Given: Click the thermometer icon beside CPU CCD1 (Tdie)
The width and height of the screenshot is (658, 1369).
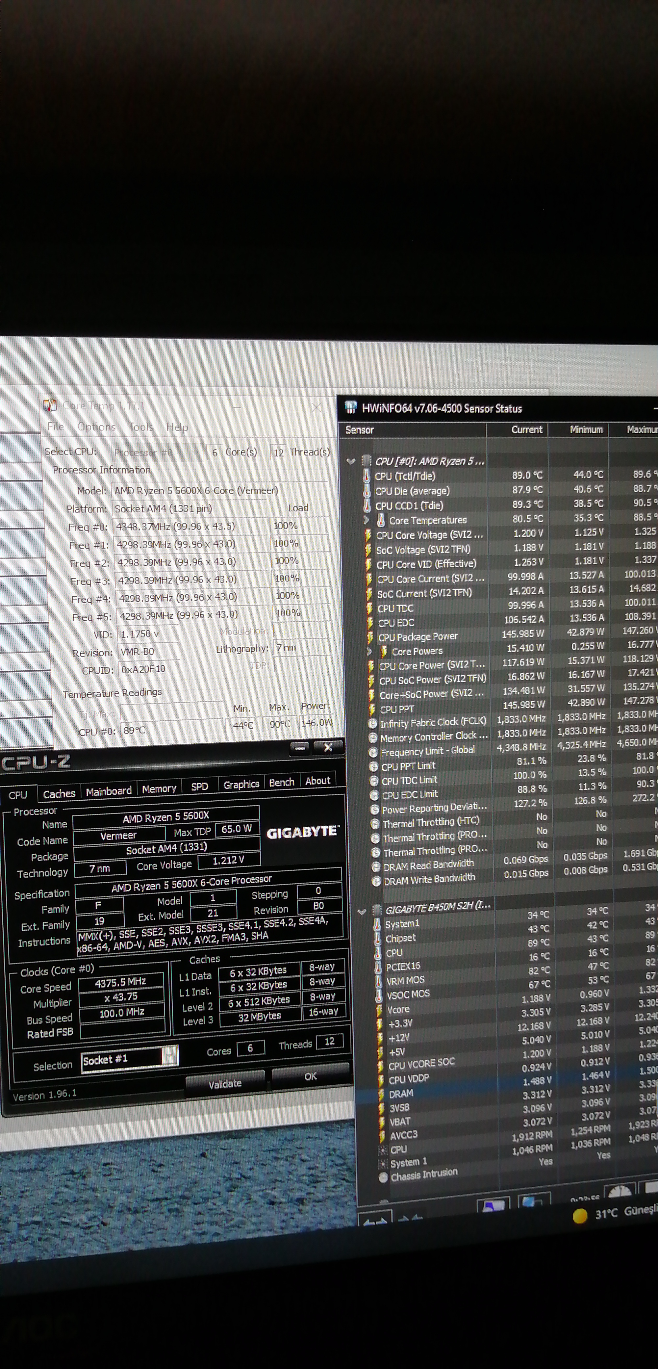Looking at the screenshot, I should (367, 505).
